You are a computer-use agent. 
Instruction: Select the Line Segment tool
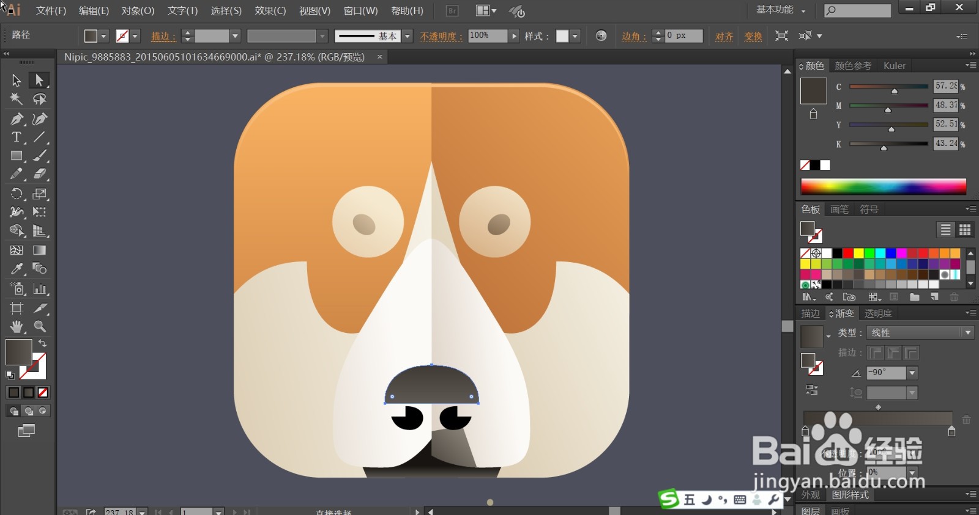(x=40, y=137)
